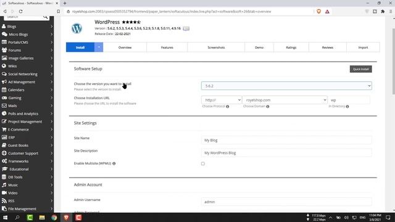Show info for Choose Domain
Screen dimensions: 395x222
[268, 107]
